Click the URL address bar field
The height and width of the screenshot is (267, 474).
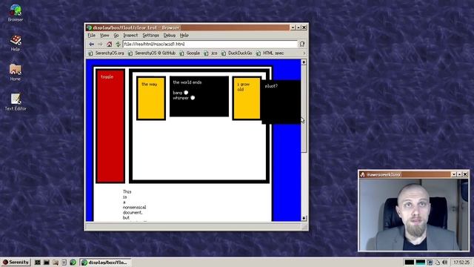210,44
